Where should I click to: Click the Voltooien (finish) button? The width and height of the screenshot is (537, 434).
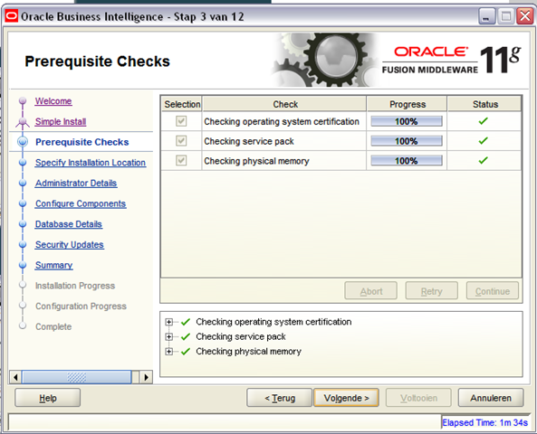pyautogui.click(x=418, y=398)
